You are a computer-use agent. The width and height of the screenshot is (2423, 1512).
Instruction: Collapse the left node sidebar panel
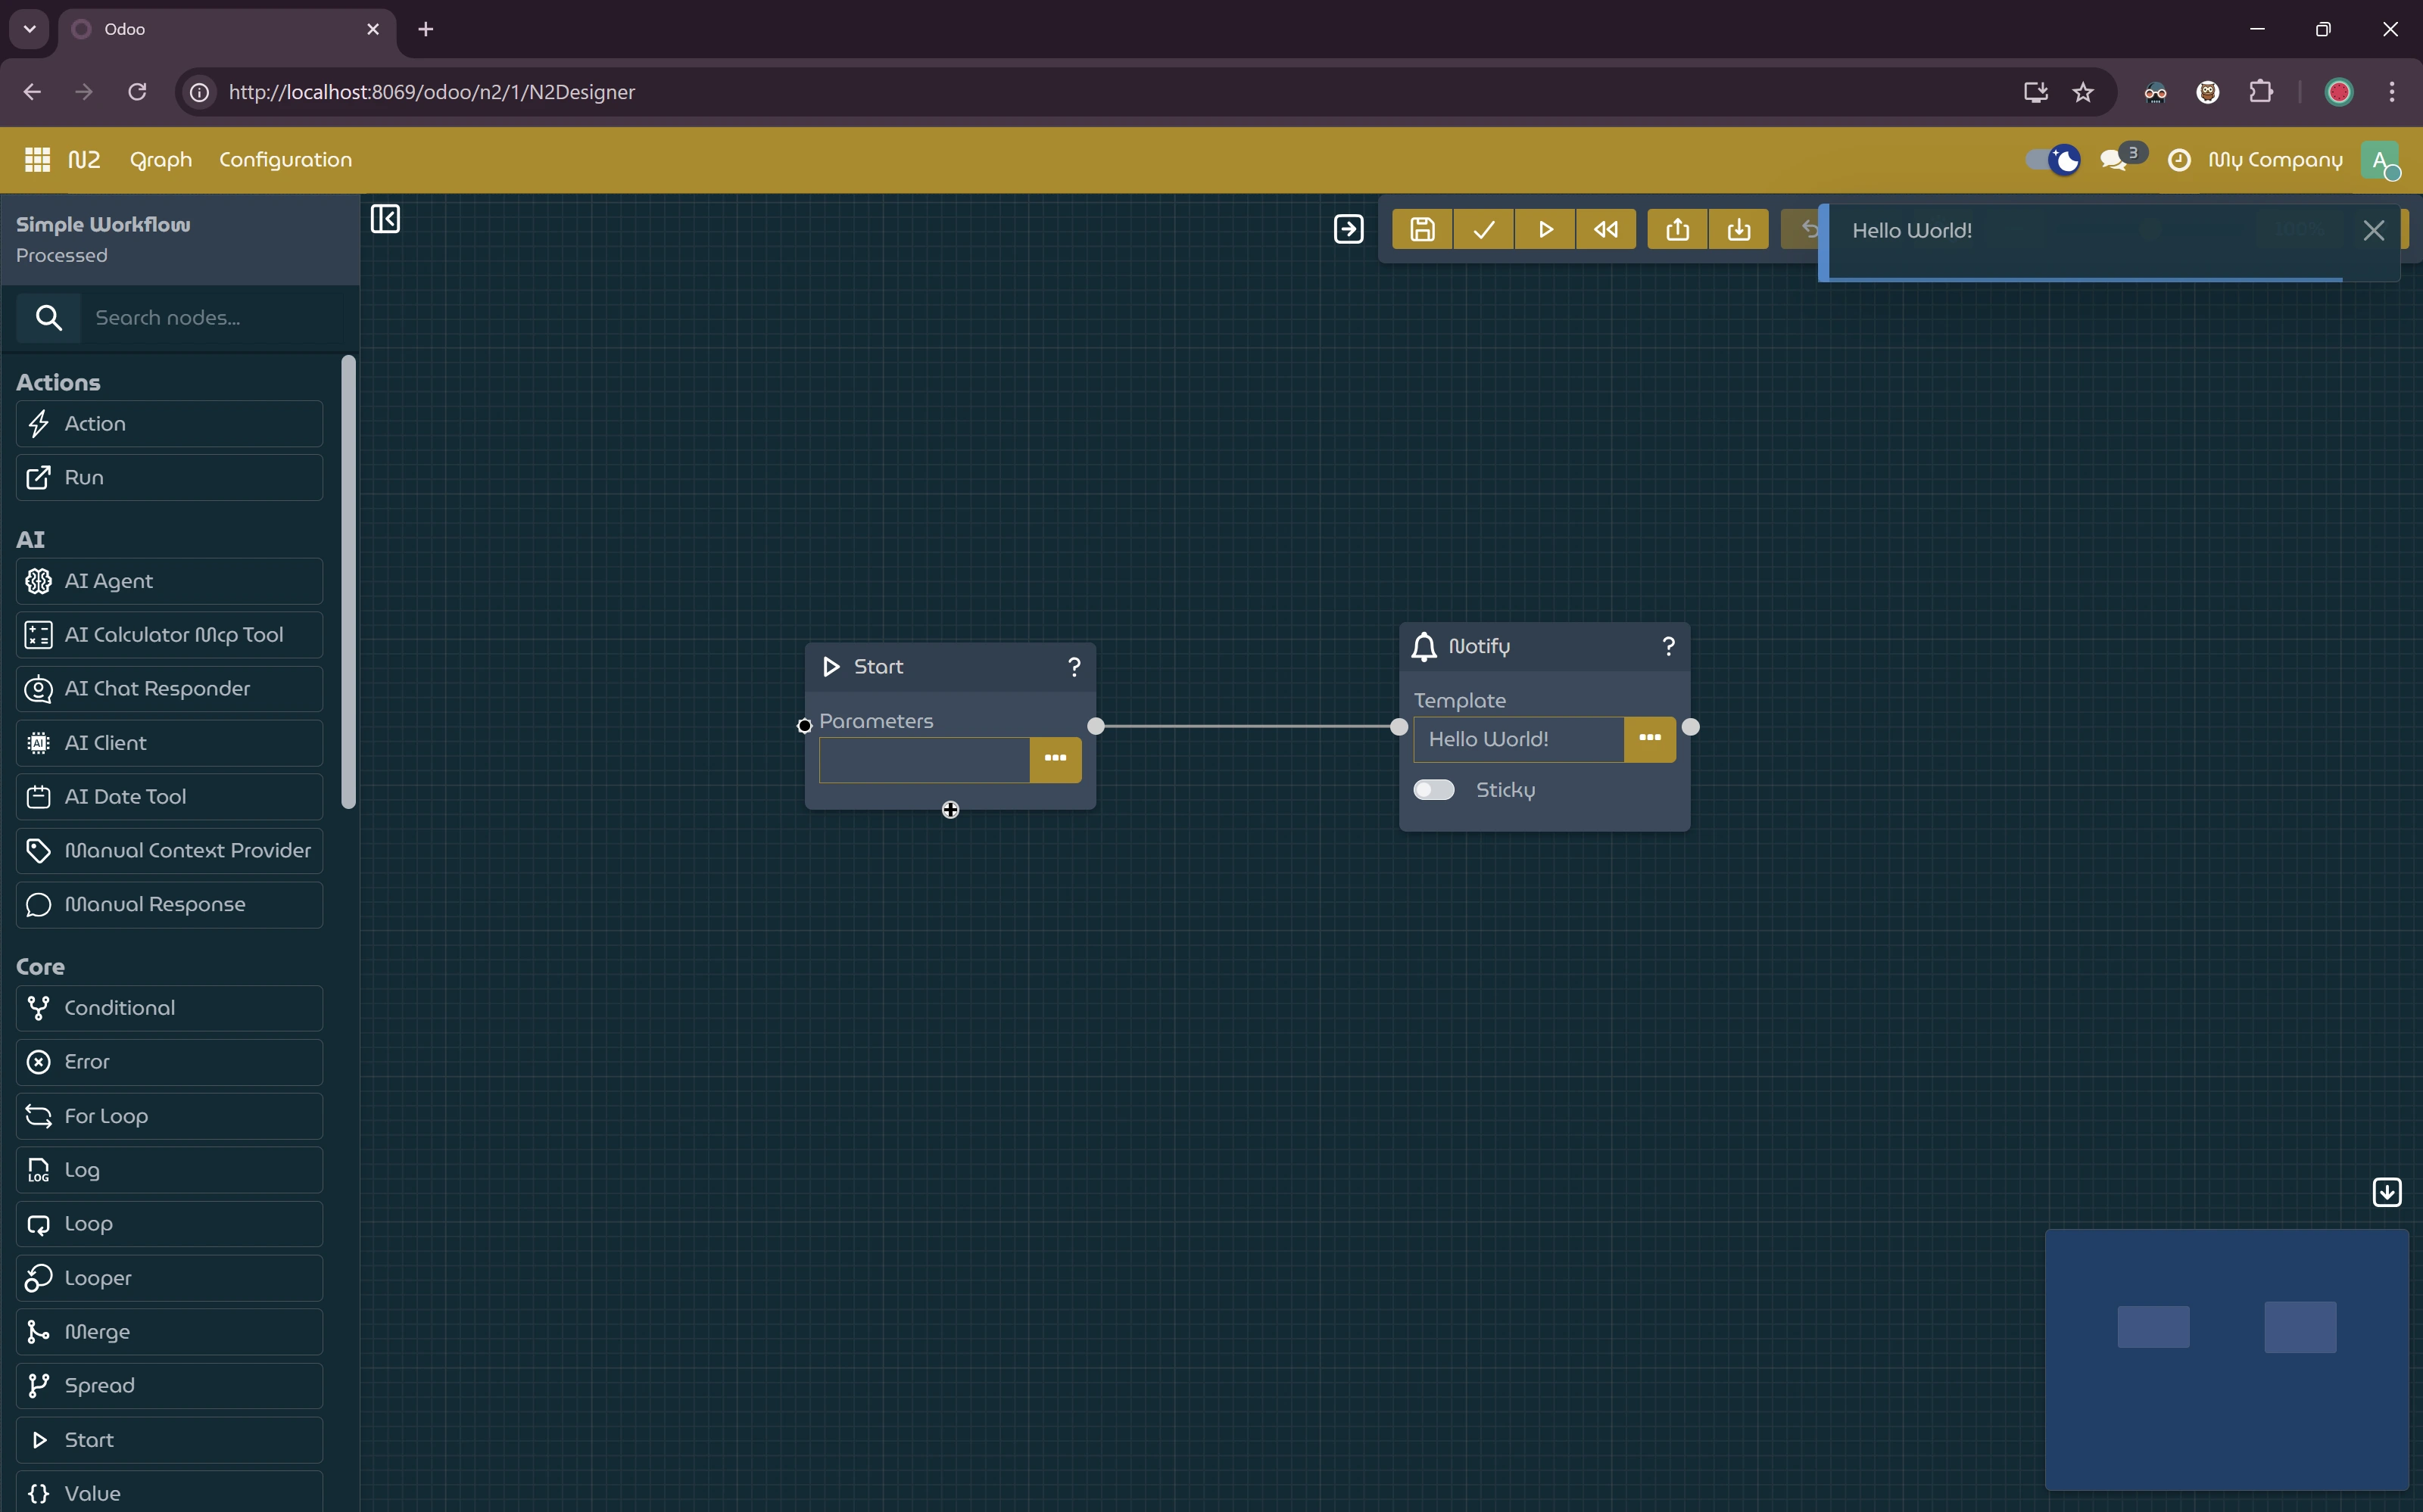pyautogui.click(x=385, y=219)
